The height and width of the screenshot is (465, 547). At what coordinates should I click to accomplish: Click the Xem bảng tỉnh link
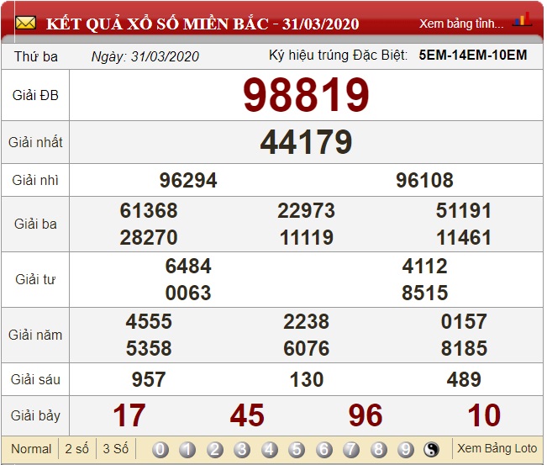(x=461, y=24)
